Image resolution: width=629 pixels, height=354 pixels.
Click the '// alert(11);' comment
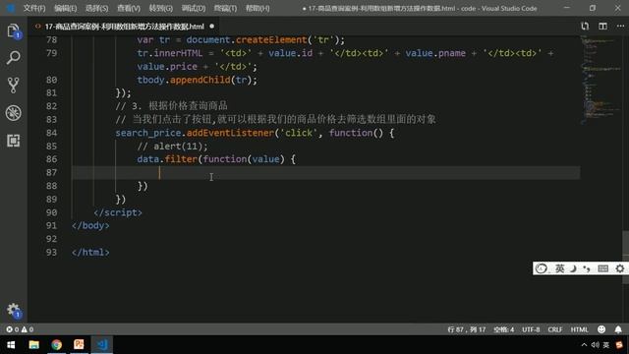tap(173, 147)
